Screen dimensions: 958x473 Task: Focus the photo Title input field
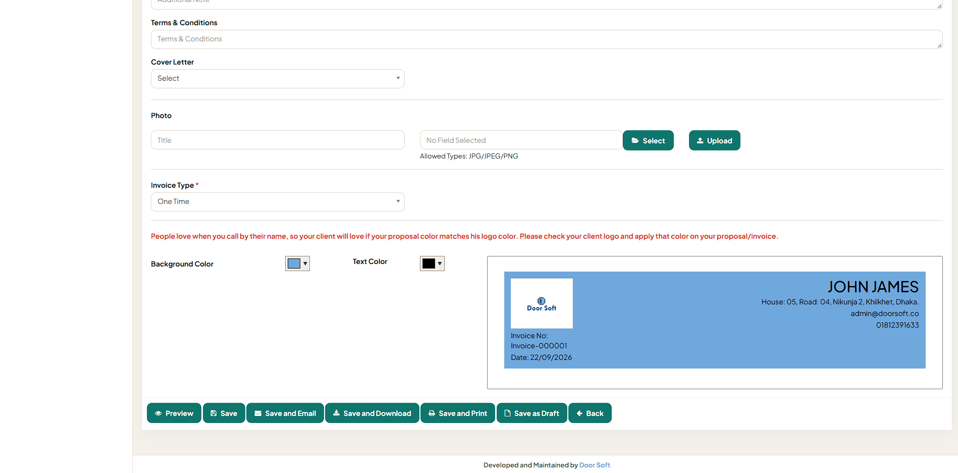click(x=278, y=140)
